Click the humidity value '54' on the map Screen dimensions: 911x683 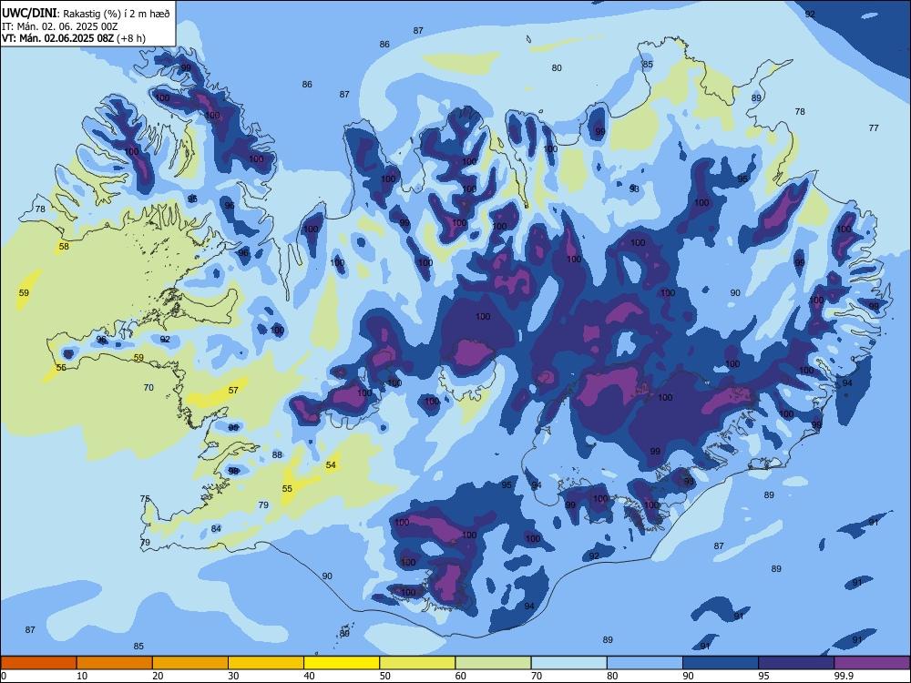click(331, 464)
